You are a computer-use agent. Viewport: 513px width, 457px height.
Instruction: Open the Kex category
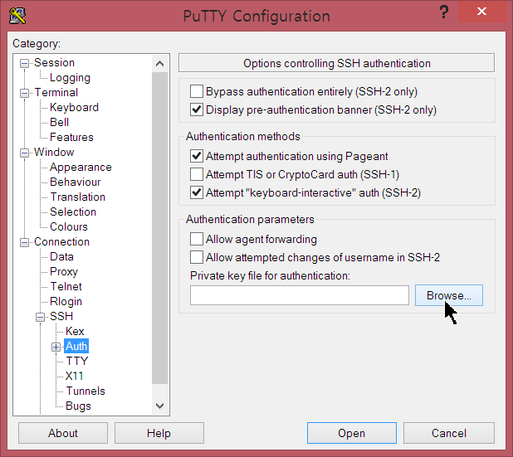point(75,332)
